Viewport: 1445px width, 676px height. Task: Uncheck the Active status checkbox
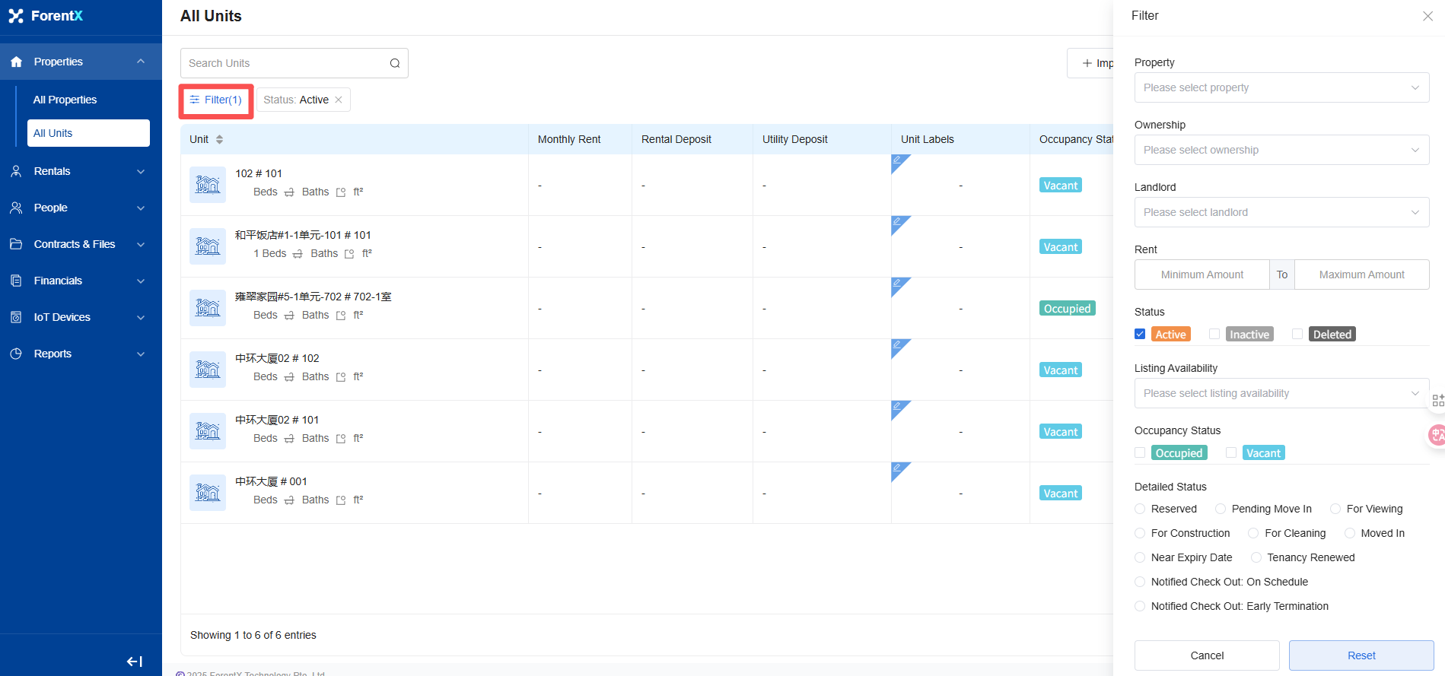pos(1140,334)
